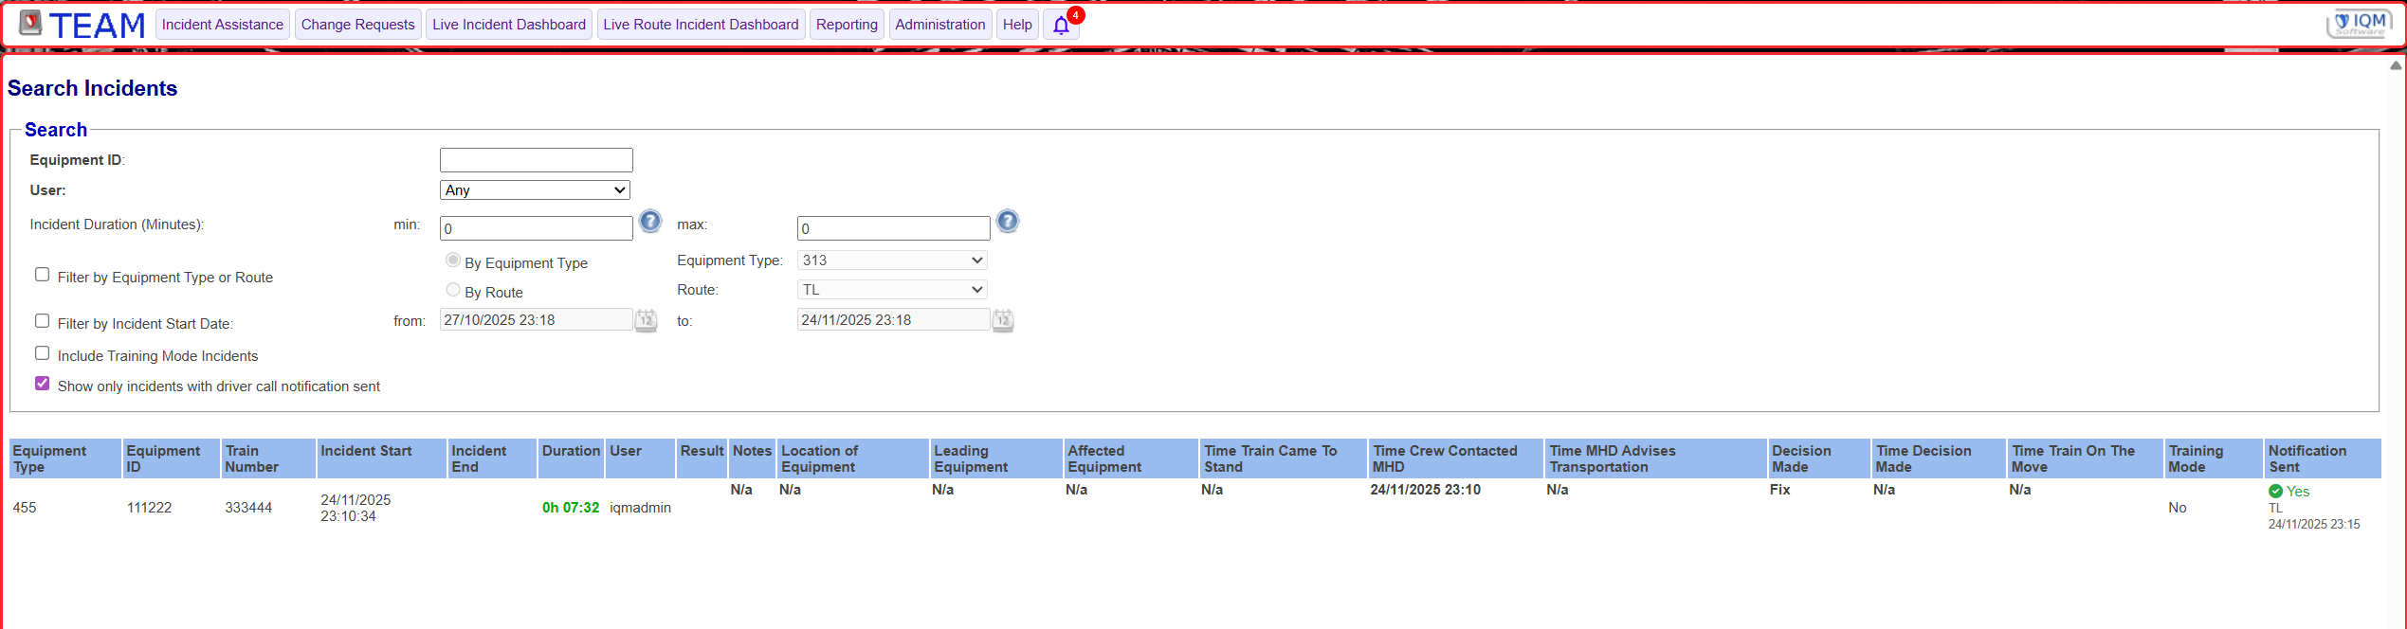Screen dimensions: 2407x629
Task: Open the User dropdown
Action: click(x=535, y=190)
